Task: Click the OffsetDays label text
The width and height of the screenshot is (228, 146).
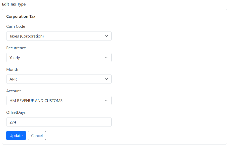Action: [16, 112]
